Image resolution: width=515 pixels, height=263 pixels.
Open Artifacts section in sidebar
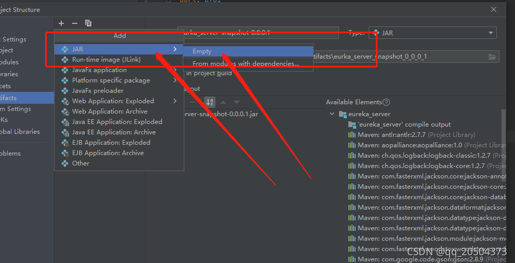(x=27, y=98)
